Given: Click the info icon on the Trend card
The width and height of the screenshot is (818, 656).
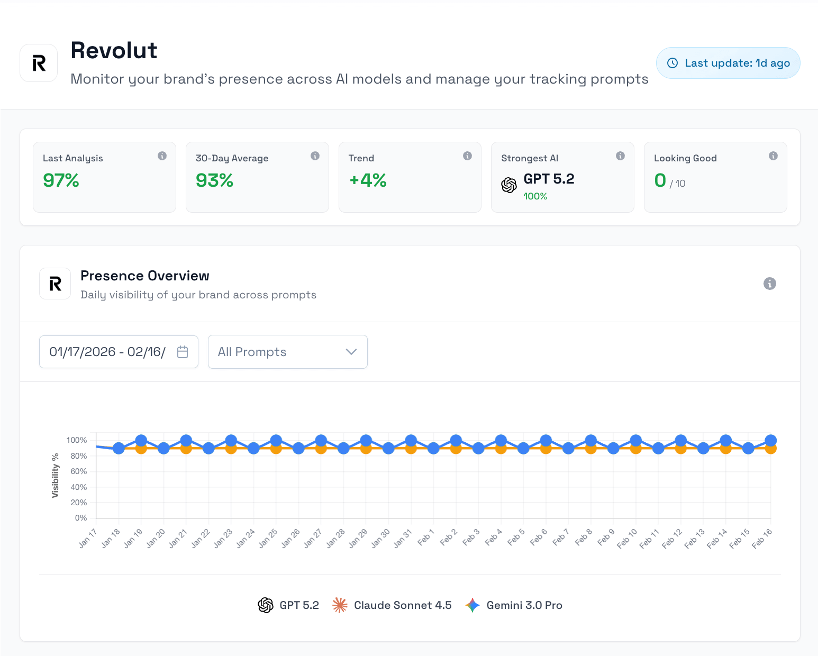Looking at the screenshot, I should (467, 156).
